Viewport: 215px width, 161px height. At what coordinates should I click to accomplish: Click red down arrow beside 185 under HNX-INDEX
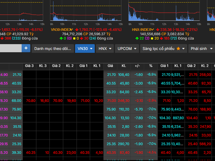click(x=162, y=39)
